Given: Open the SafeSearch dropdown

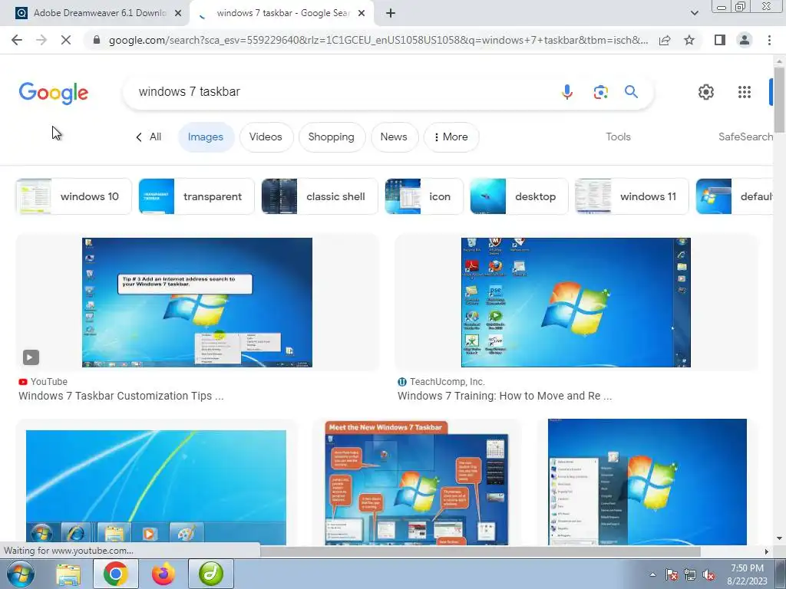Looking at the screenshot, I should (x=745, y=137).
